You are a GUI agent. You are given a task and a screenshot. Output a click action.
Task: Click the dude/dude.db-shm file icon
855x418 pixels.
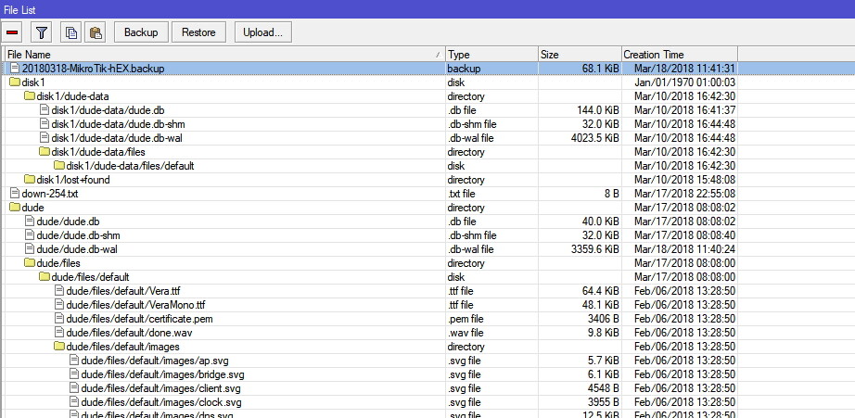click(x=30, y=235)
